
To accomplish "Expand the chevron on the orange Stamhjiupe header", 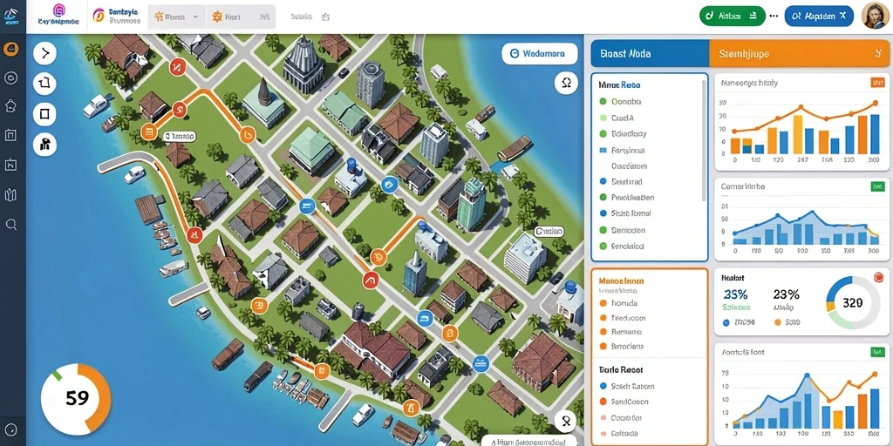I will pyautogui.click(x=877, y=53).
